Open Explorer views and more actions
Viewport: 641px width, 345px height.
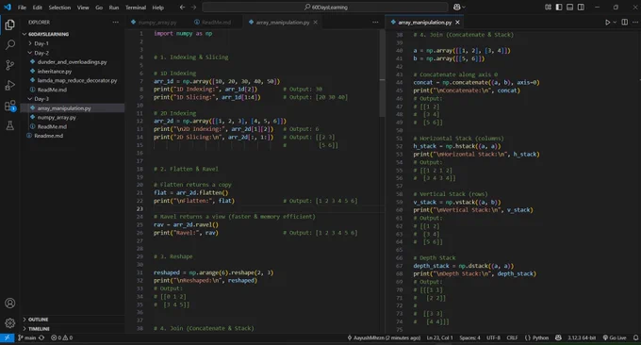point(116,22)
